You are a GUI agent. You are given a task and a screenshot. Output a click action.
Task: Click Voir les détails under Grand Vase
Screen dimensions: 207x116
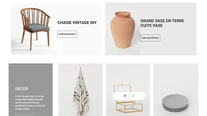(150, 38)
